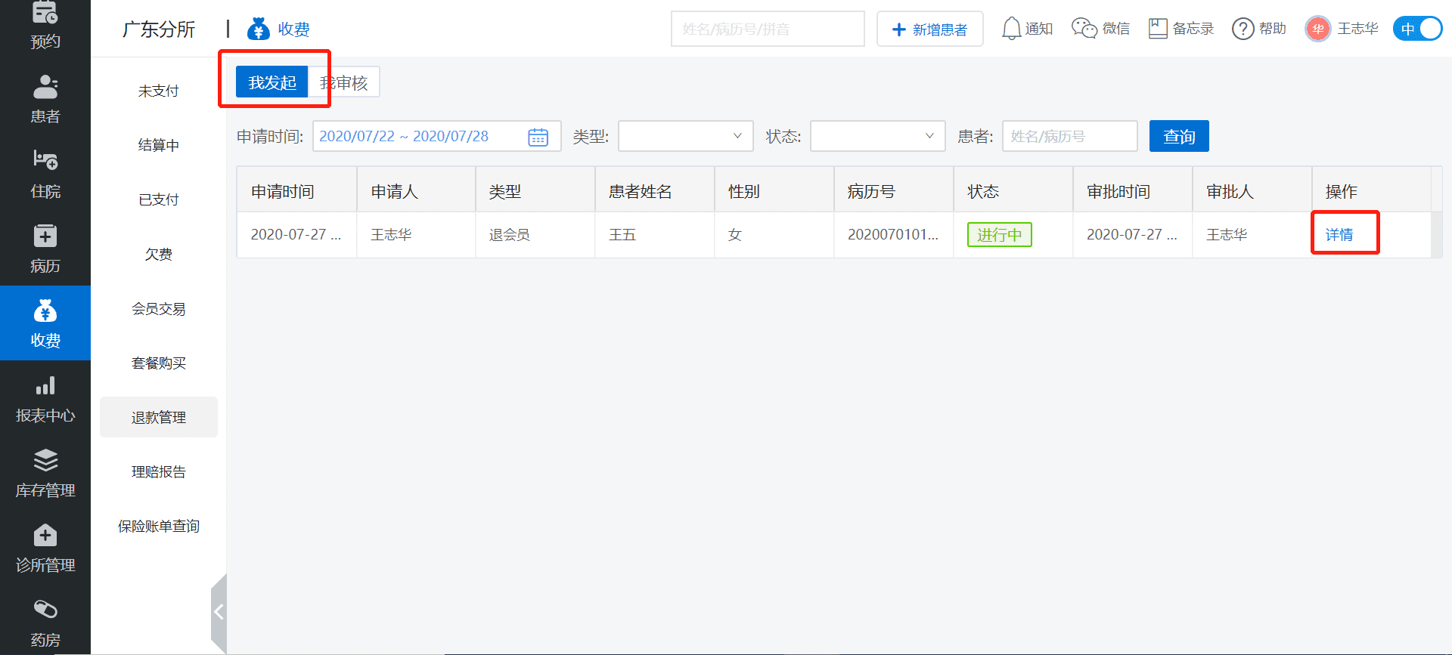
Task: Expand the 状态 status dropdown
Action: (877, 136)
